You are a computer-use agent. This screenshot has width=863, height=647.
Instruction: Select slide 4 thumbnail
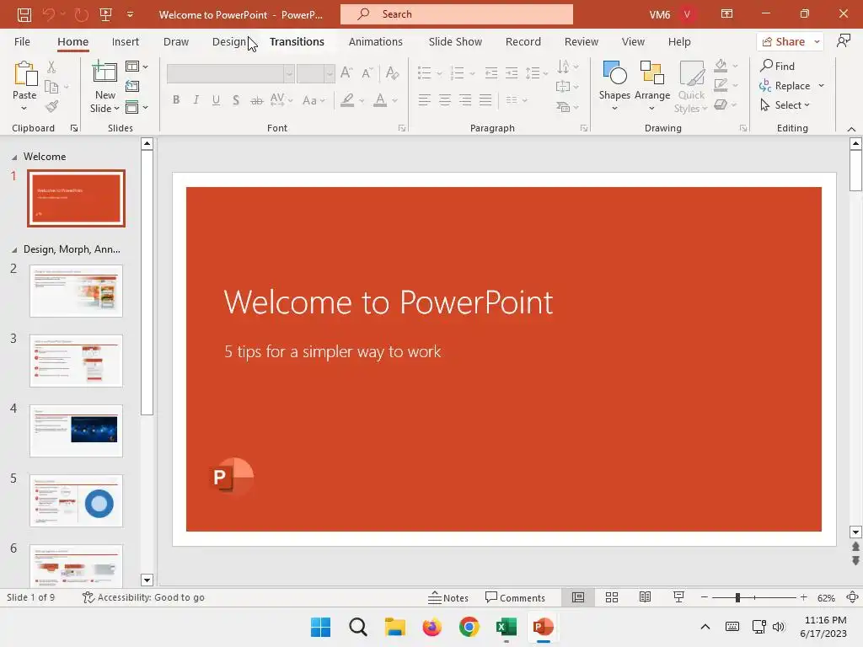click(76, 430)
